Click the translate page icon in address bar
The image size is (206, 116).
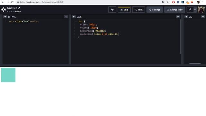[163, 2]
